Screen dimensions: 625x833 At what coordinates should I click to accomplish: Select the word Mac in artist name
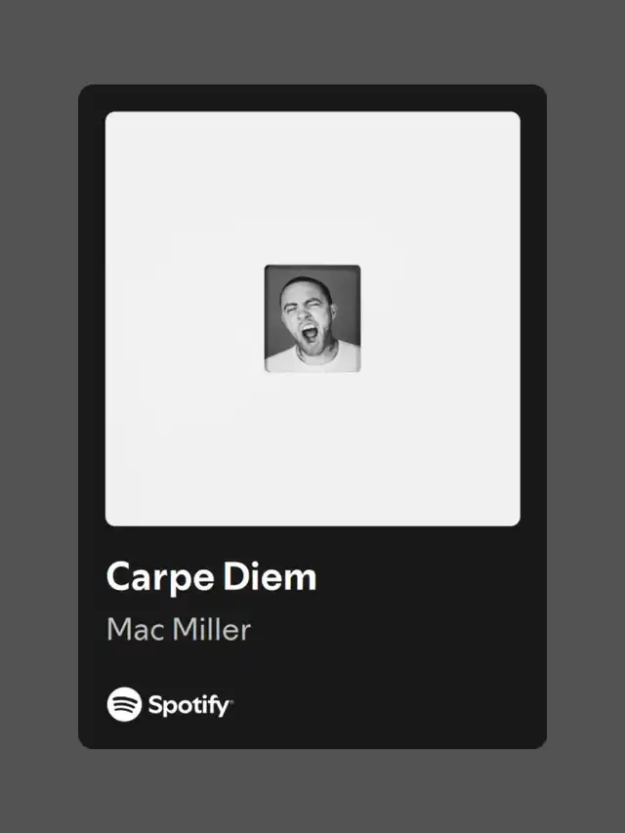(136, 630)
